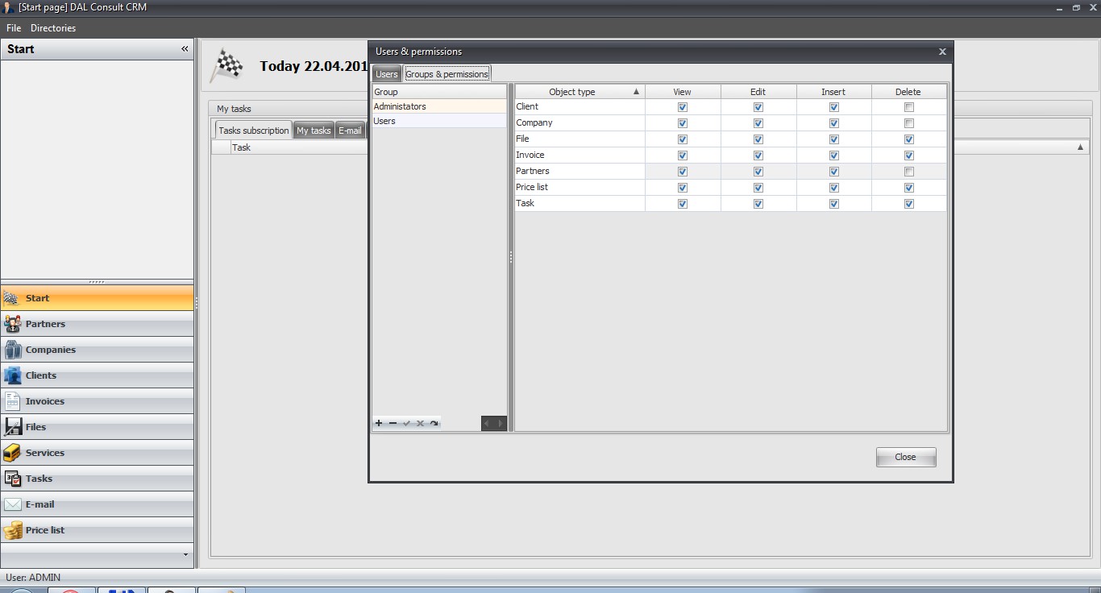Click the right arrow in group list navigator
Screen dimensions: 1101x593
[501, 423]
